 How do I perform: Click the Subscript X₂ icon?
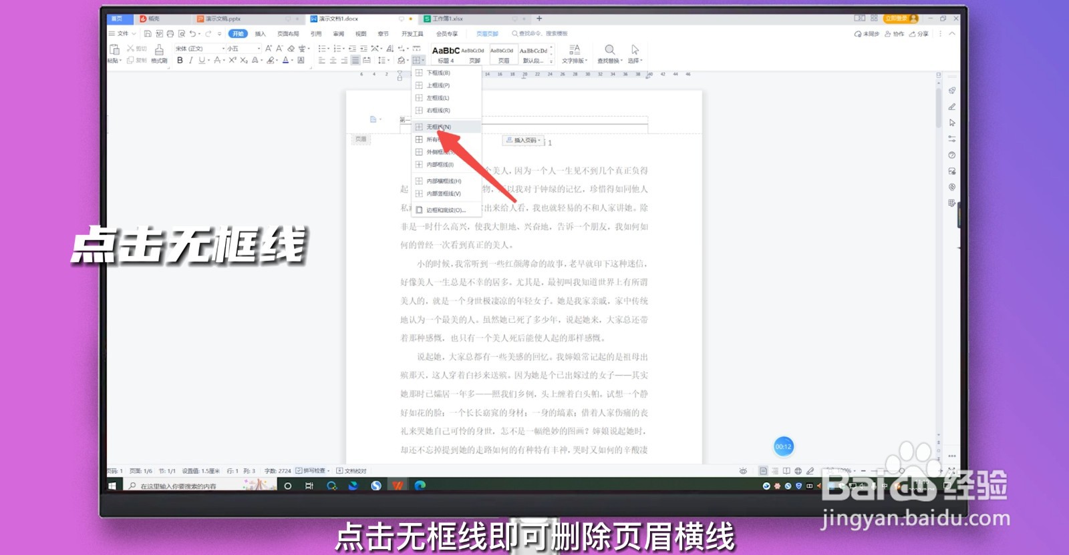244,60
